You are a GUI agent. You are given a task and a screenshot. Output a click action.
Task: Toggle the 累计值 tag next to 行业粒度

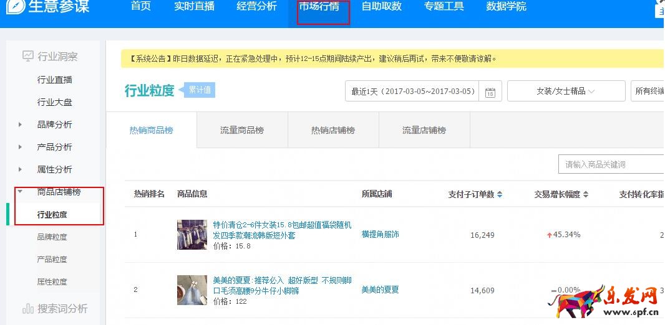click(x=200, y=90)
